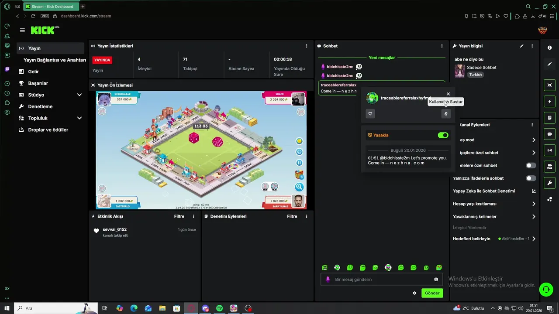Open Yapay Zeka ile Sohbet Denetimi link

(x=495, y=191)
